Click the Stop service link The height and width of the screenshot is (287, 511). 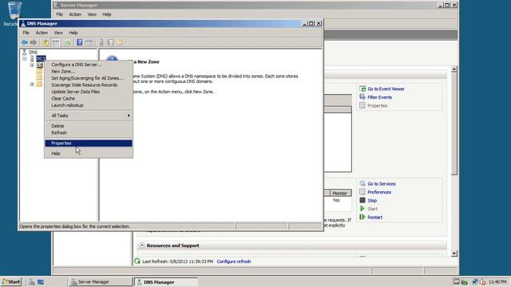pyautogui.click(x=372, y=201)
